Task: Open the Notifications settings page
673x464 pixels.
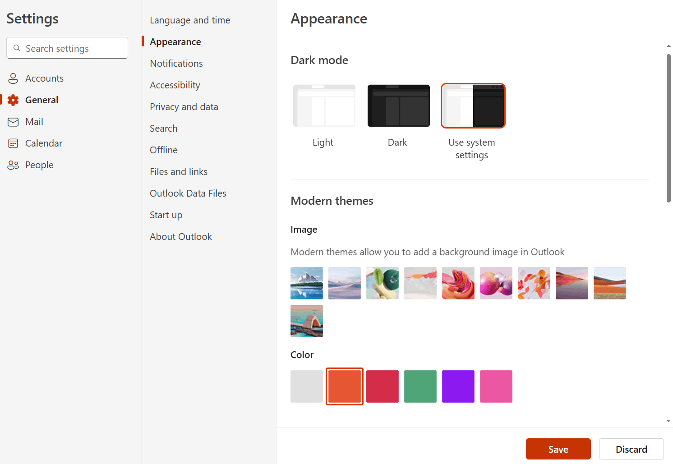Action: pos(176,63)
